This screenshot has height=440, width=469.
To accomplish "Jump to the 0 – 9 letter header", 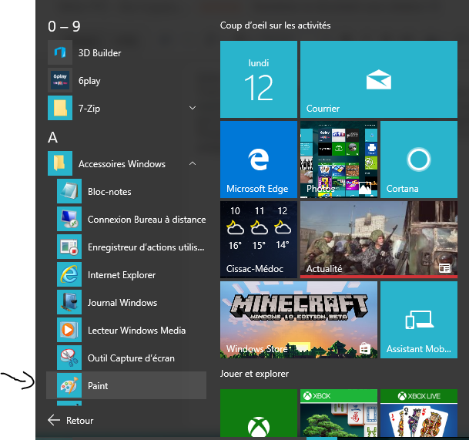I will pos(64,26).
